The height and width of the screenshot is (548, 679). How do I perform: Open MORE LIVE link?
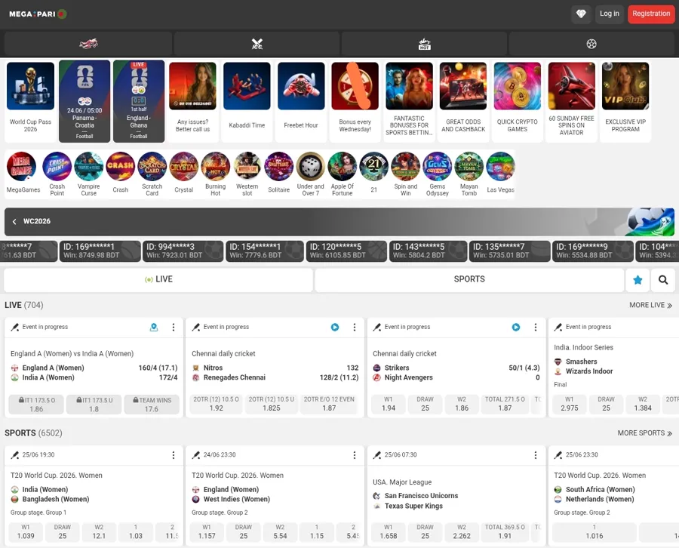650,305
